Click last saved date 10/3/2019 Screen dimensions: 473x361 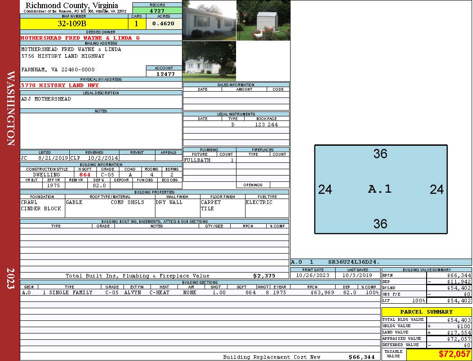pos(357,276)
